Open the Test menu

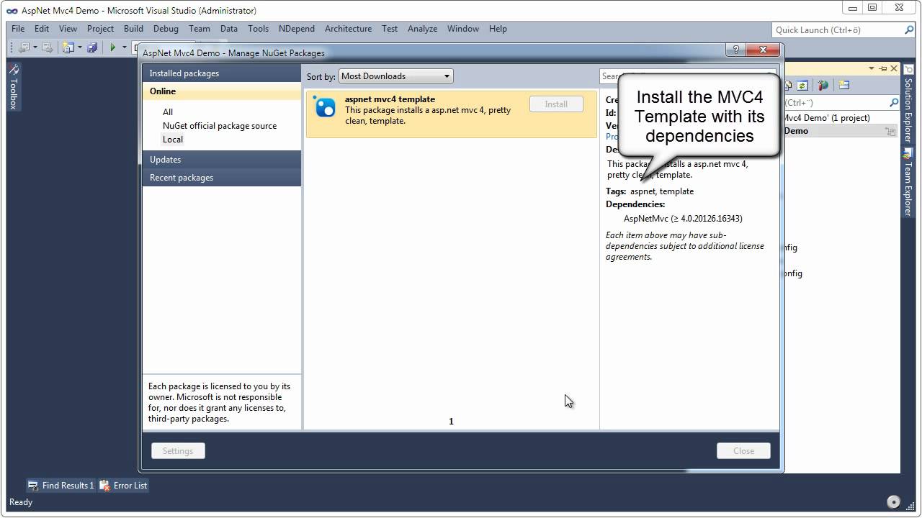[x=390, y=29]
